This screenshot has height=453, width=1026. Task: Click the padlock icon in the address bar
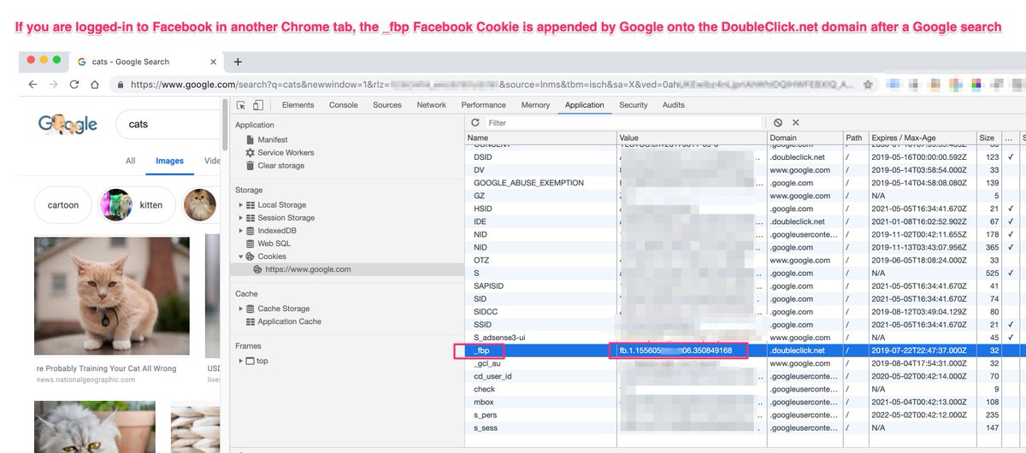121,85
